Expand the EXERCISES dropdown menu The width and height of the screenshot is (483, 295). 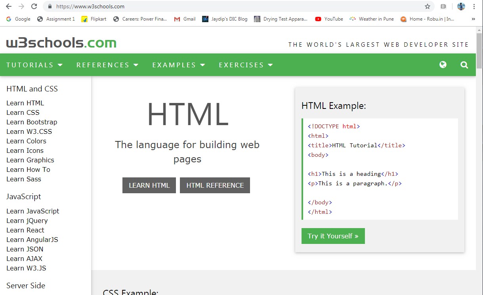click(x=246, y=65)
